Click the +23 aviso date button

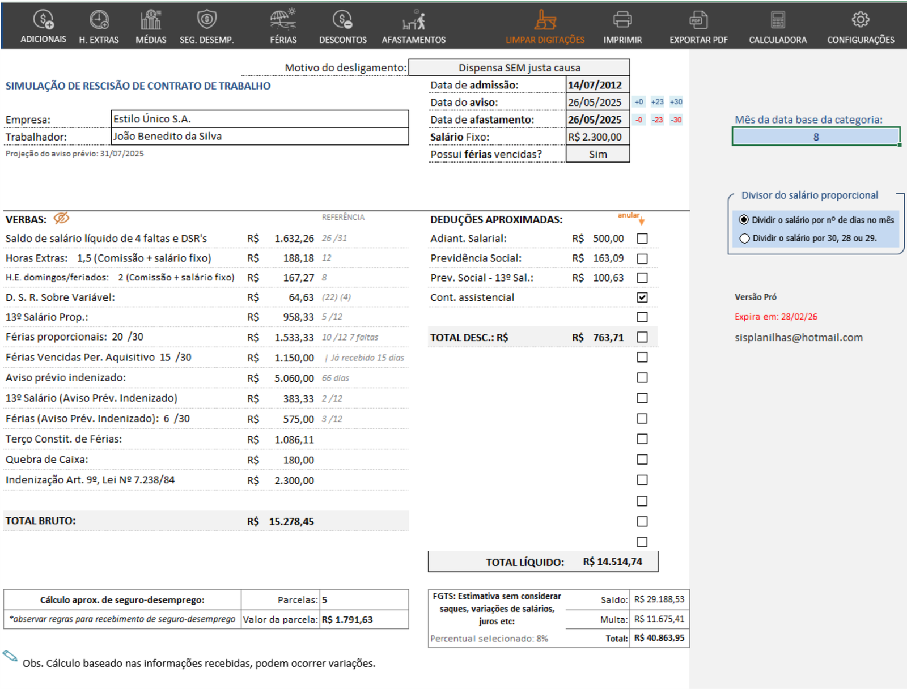coord(657,102)
